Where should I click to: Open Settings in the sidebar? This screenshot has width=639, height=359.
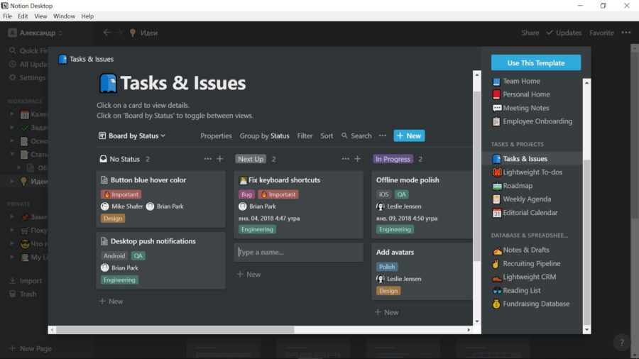click(x=27, y=77)
